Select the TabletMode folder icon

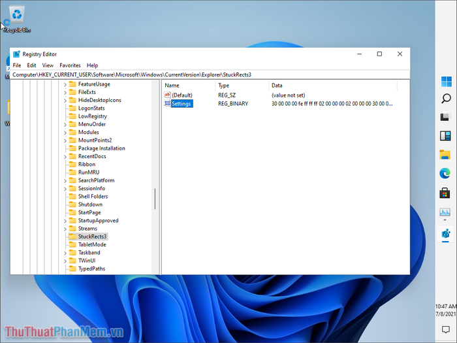(x=72, y=244)
